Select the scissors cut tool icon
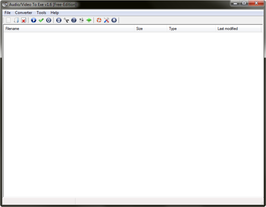 66,20
